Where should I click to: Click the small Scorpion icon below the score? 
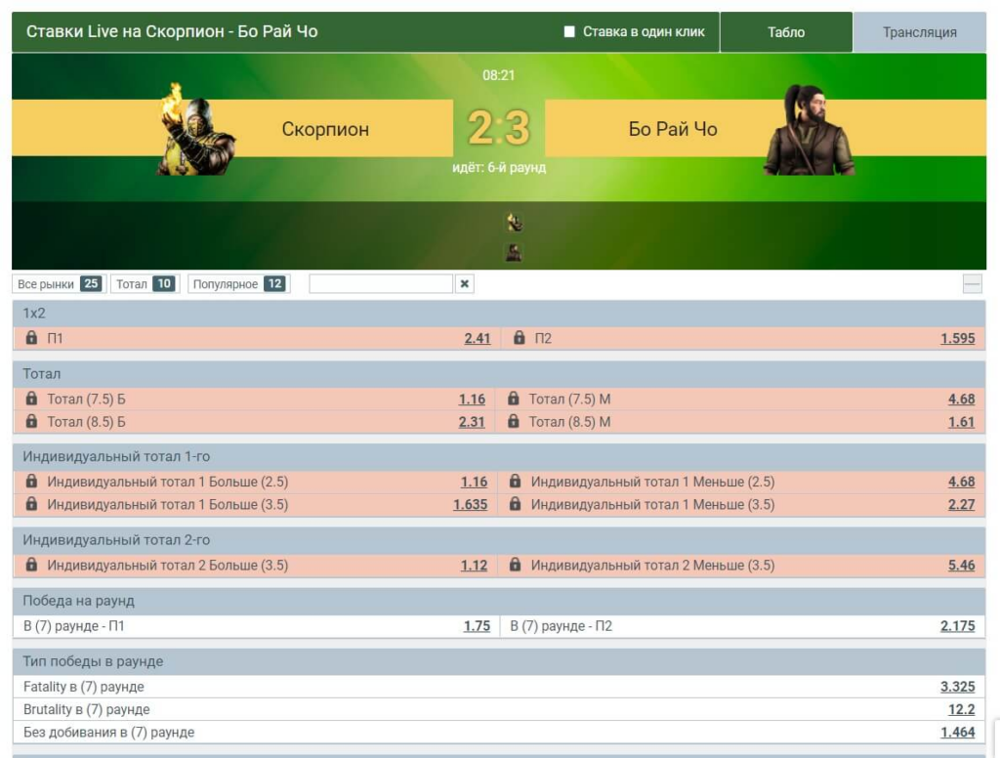coord(514,223)
